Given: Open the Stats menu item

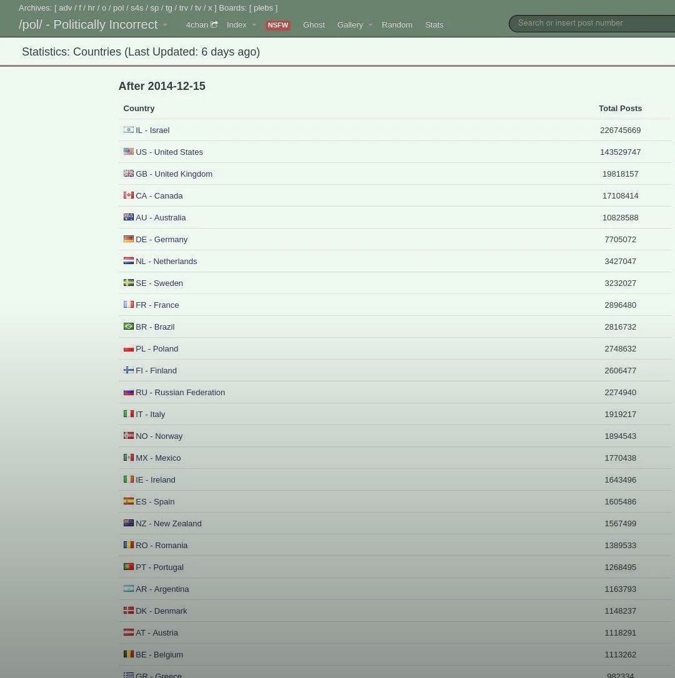Looking at the screenshot, I should (434, 24).
